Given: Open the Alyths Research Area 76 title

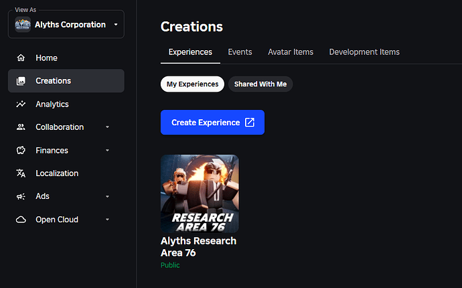Looking at the screenshot, I should tap(198, 246).
